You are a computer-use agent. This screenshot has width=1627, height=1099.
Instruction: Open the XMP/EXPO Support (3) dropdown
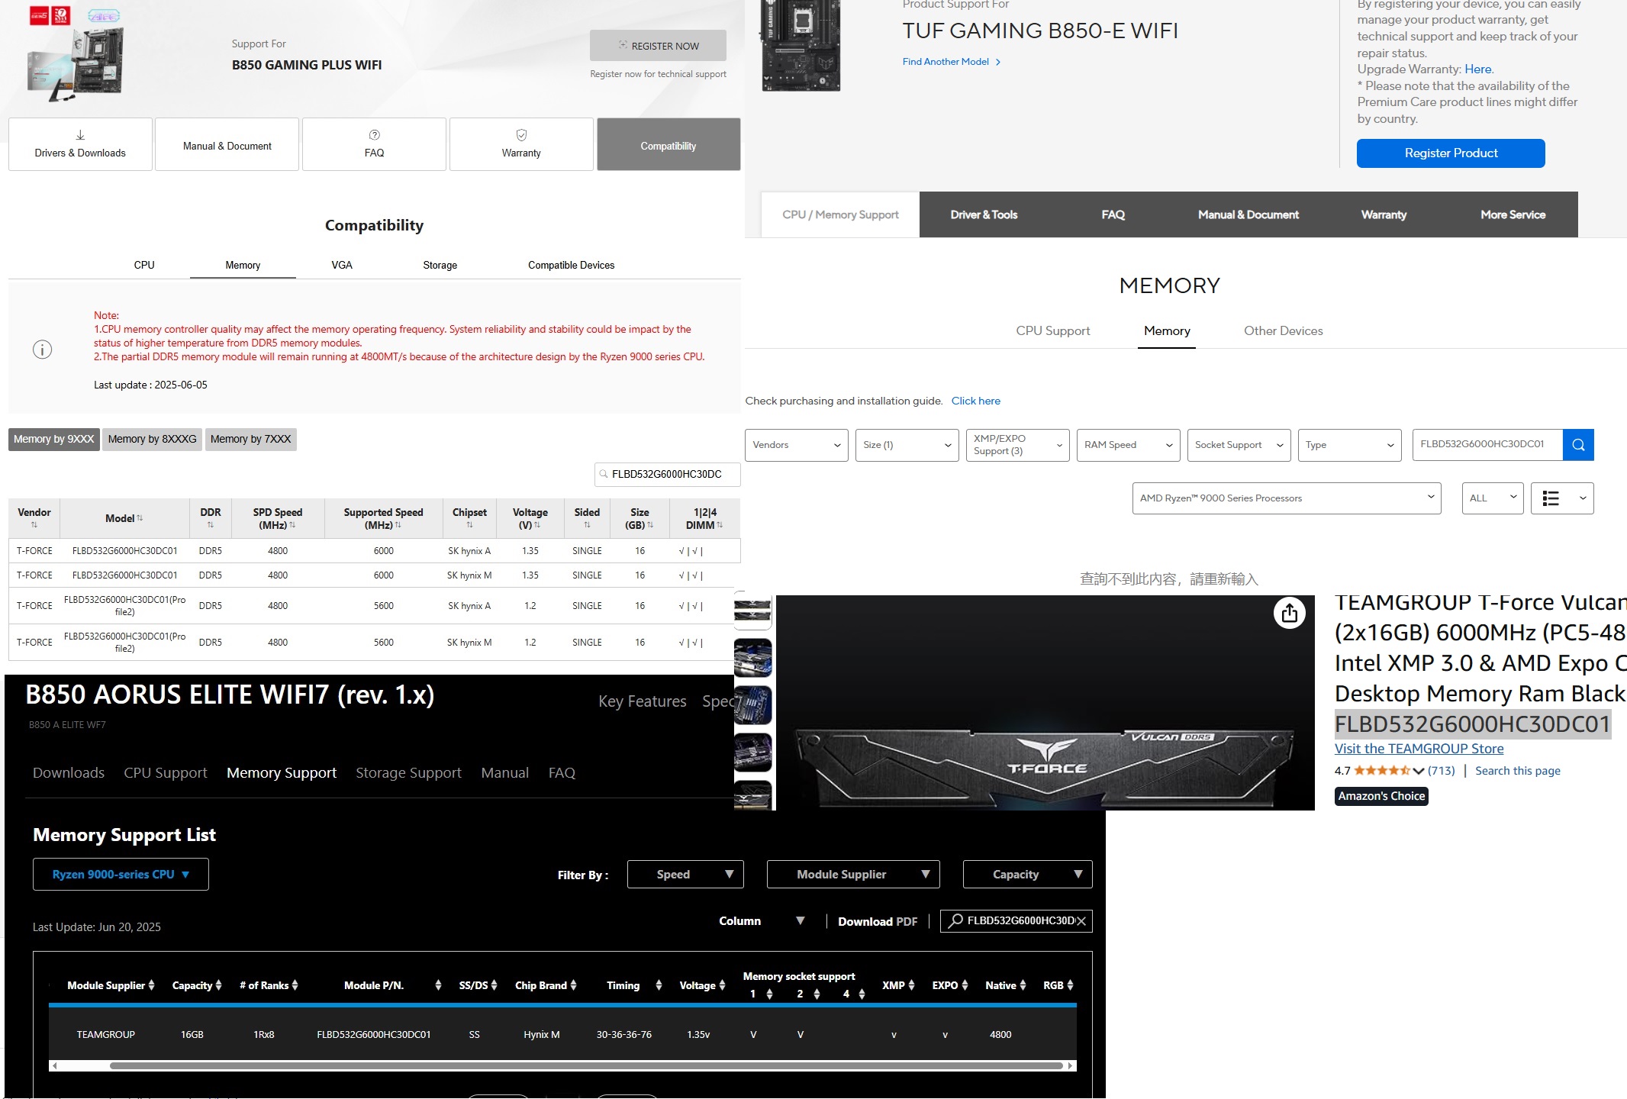pos(1018,445)
